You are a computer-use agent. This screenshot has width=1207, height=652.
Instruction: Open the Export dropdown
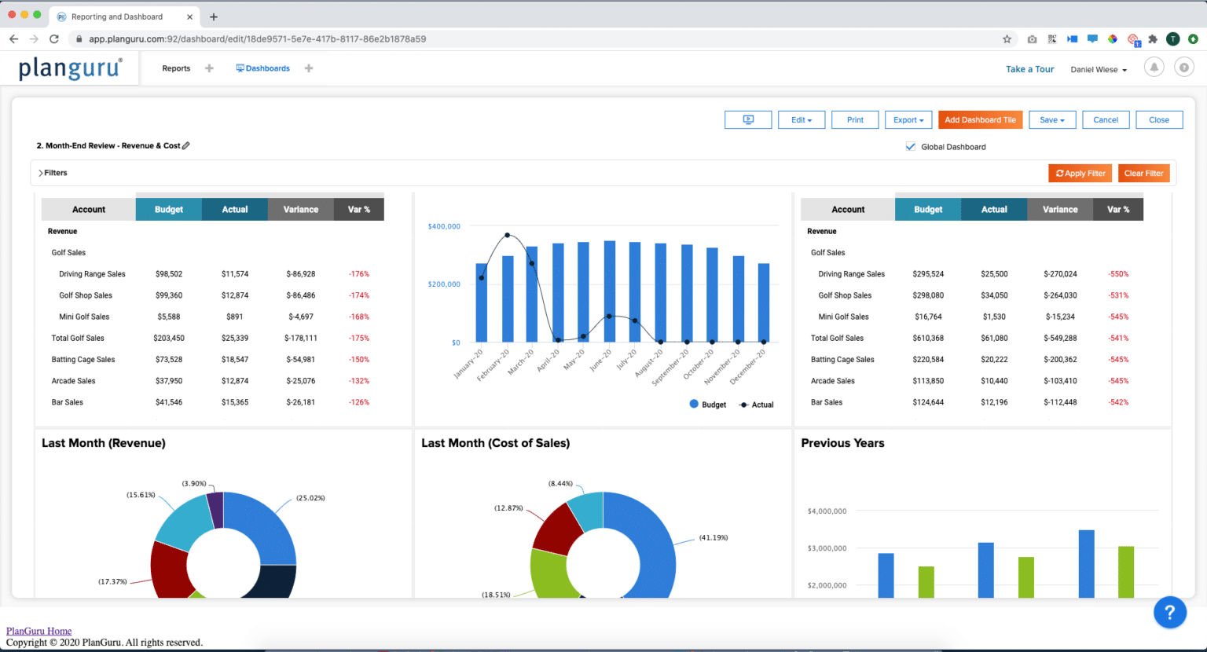(908, 119)
